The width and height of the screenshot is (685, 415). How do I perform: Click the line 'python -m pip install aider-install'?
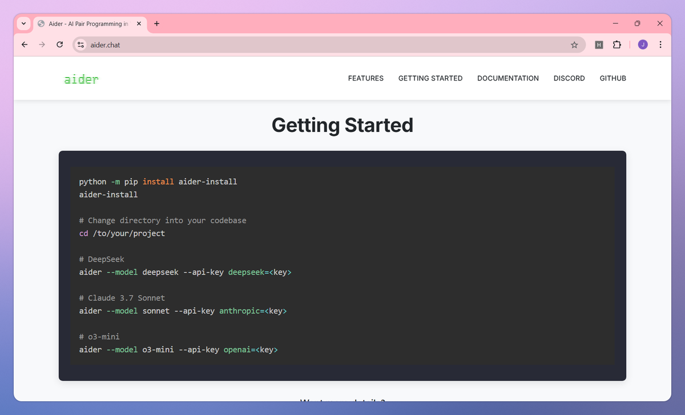pyautogui.click(x=158, y=182)
